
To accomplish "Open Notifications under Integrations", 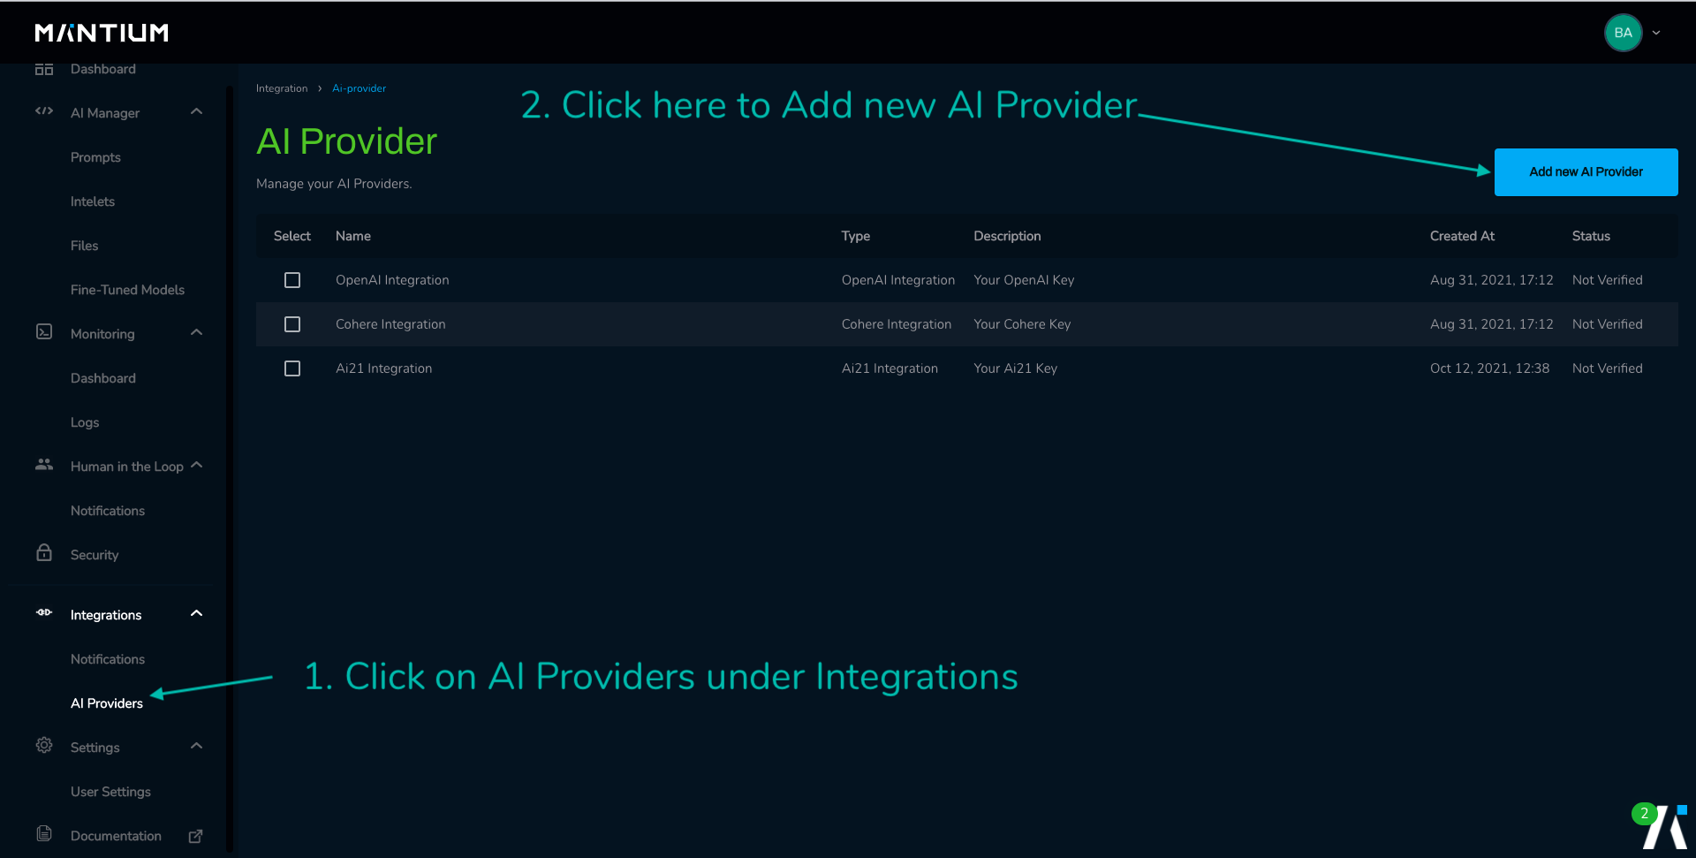I will [108, 659].
